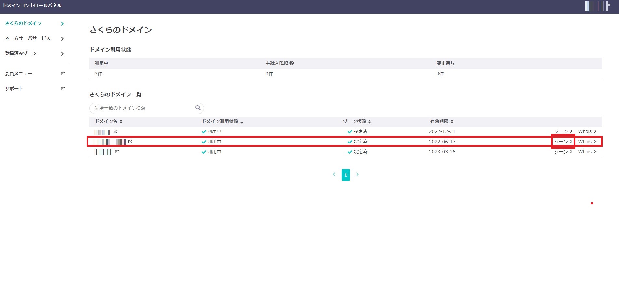This screenshot has height=298, width=619.
Task: Sort by 有効期限 column
Action: pos(442,121)
